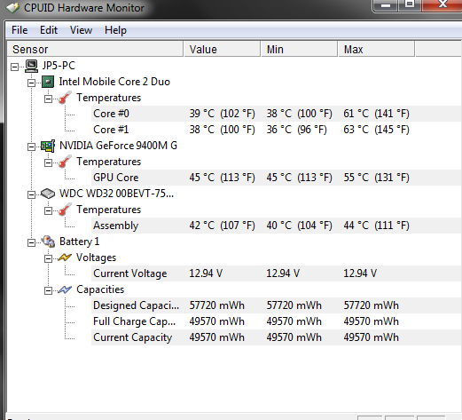This screenshot has height=420, width=462.
Task: Click Core #0 value 39 °C (102 °F)
Action: [x=222, y=114]
